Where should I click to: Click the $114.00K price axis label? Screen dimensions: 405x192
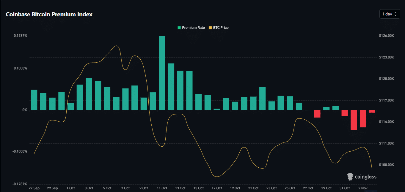tap(387, 122)
